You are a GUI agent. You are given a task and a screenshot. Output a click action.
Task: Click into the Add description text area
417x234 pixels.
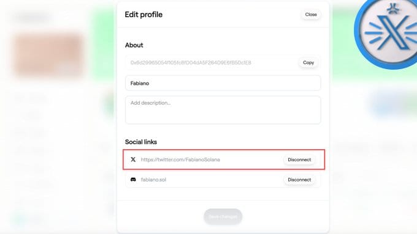223,110
